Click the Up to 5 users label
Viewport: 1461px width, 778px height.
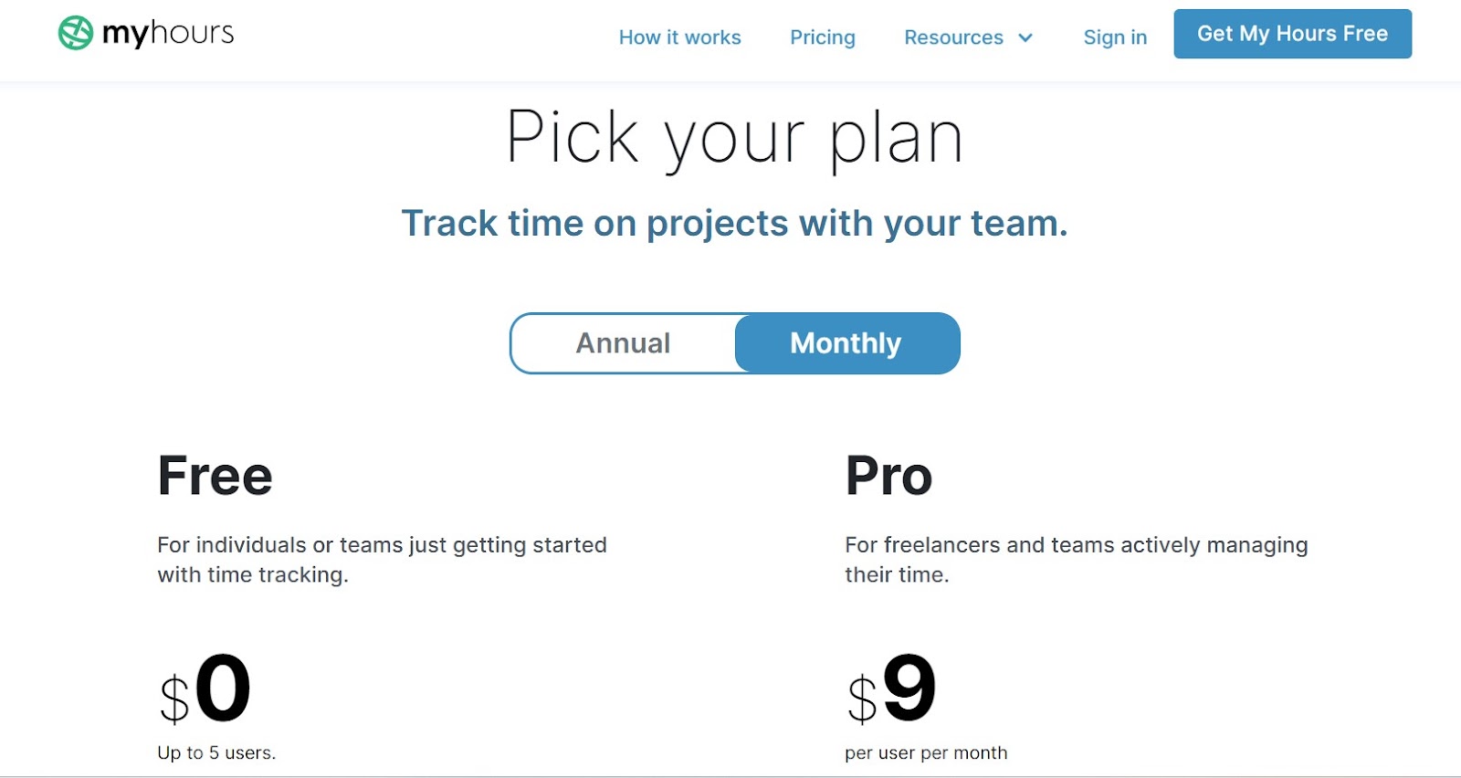tap(215, 752)
